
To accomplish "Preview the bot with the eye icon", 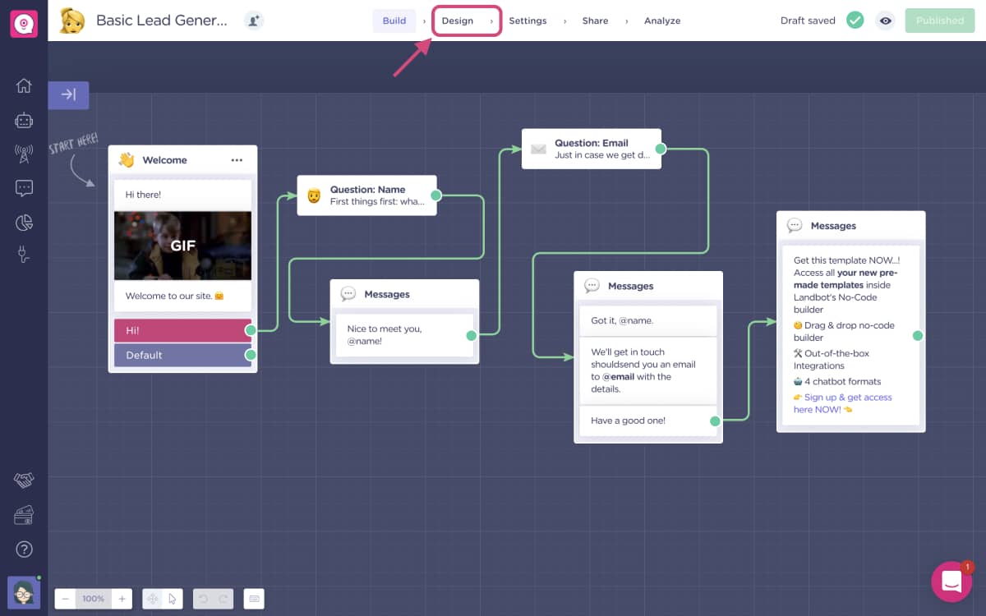I will [x=885, y=21].
